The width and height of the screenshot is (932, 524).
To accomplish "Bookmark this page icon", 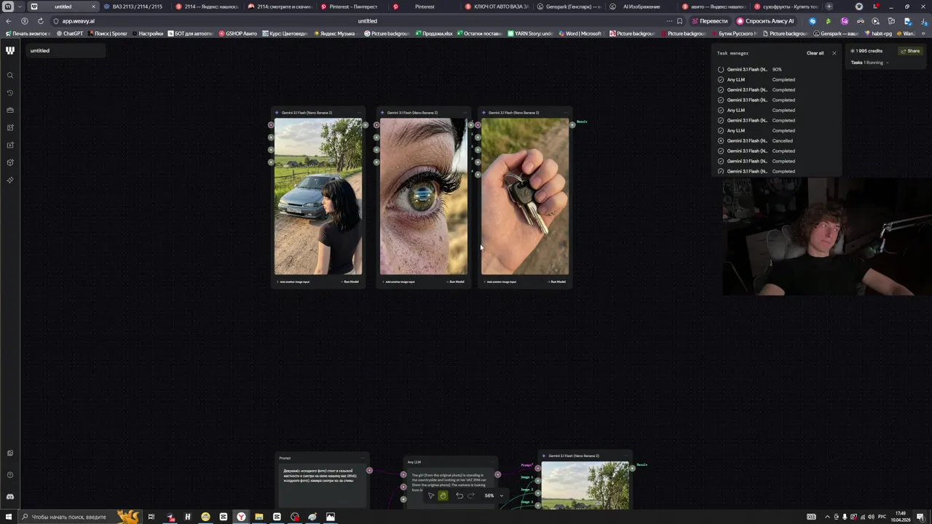I will (679, 21).
